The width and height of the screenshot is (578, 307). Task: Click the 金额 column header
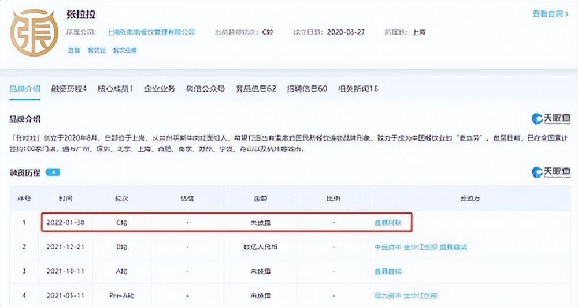260,199
